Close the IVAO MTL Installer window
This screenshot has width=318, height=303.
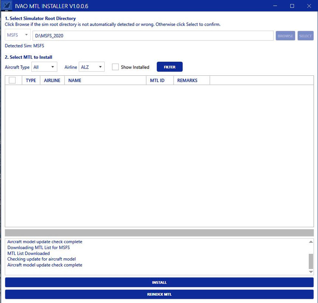coord(309,6)
